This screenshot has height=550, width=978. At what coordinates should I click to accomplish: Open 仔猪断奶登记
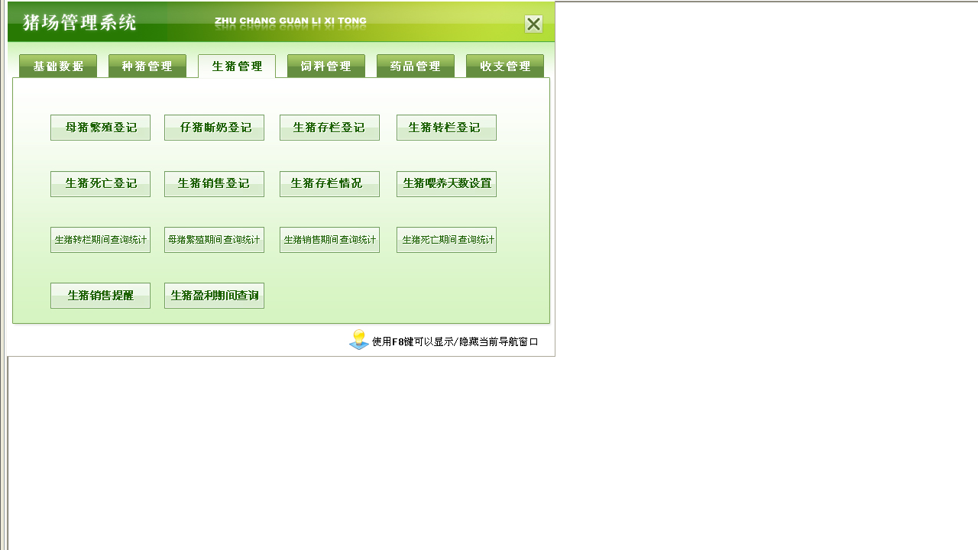coord(214,127)
